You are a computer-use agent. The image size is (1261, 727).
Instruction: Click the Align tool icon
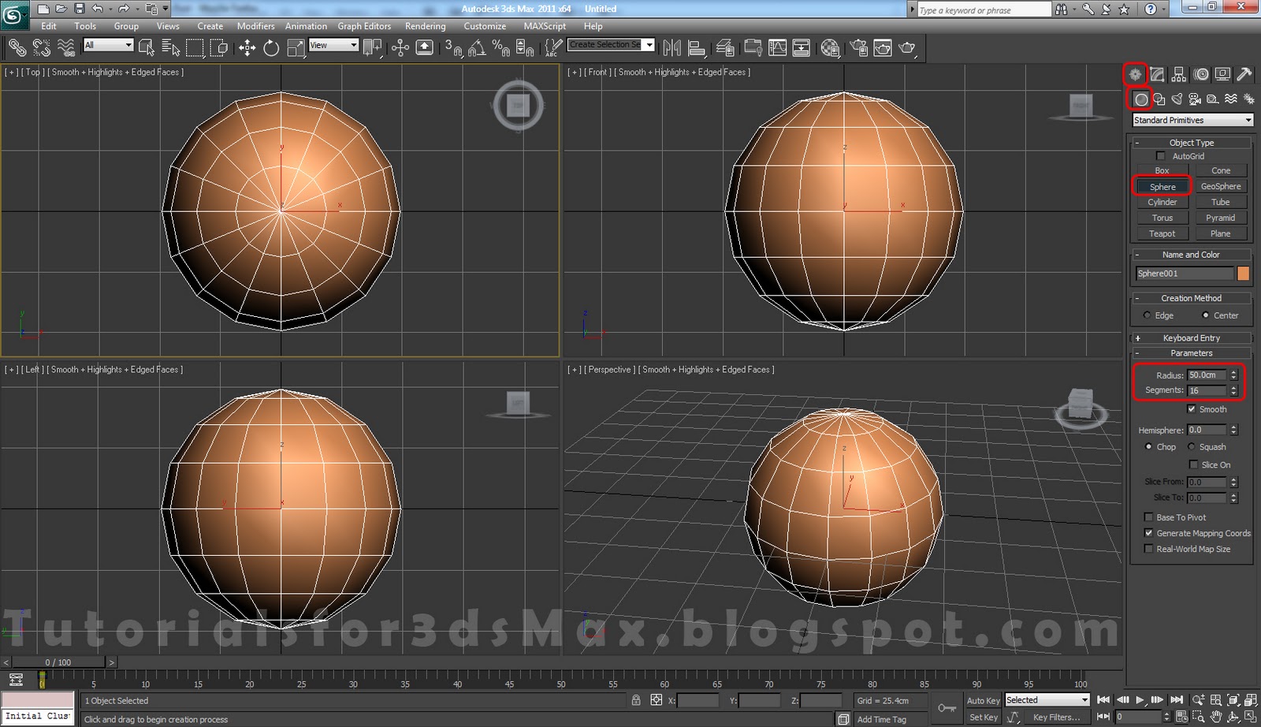697,48
